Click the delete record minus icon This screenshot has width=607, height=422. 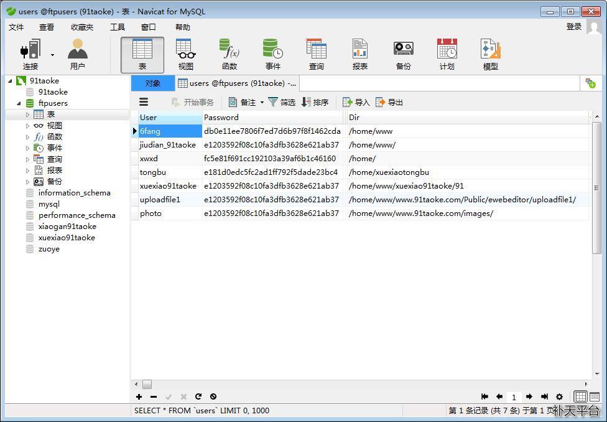tap(154, 396)
